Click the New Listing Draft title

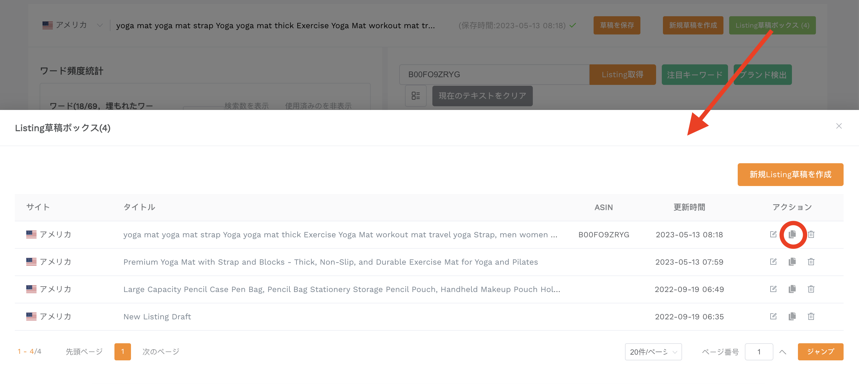pyautogui.click(x=157, y=316)
